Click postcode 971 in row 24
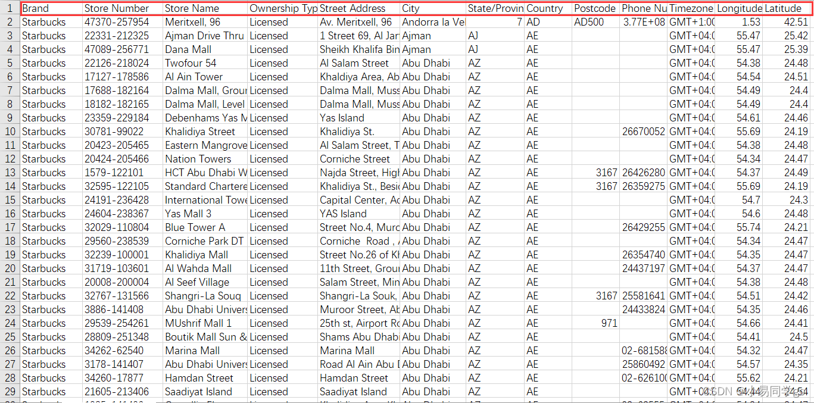Viewport: 814px width, 403px height. tap(596, 323)
